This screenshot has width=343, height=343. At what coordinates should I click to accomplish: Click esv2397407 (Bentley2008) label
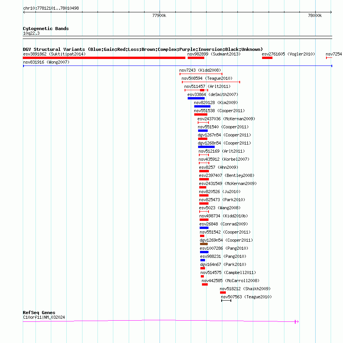(227, 175)
